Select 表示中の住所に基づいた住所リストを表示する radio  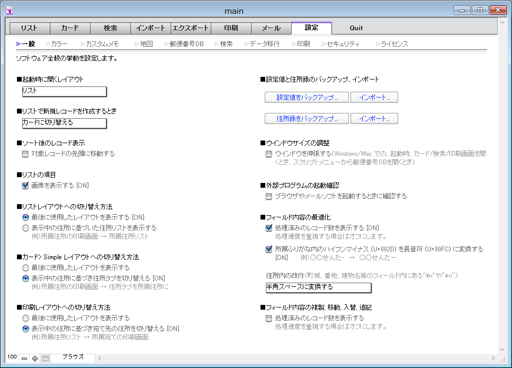(x=25, y=228)
